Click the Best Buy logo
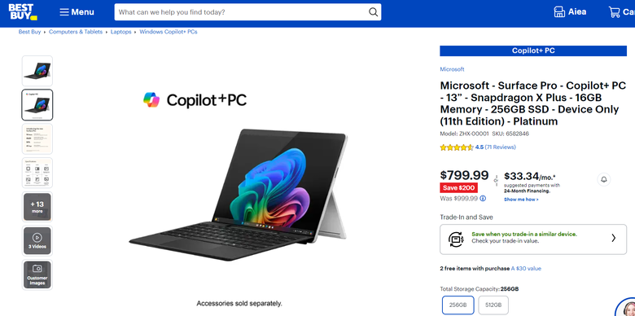 [x=23, y=11]
